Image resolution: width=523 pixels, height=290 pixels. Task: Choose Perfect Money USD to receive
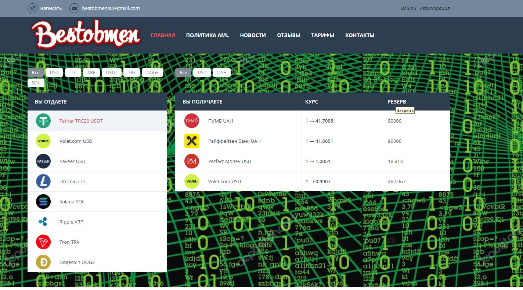click(x=313, y=161)
